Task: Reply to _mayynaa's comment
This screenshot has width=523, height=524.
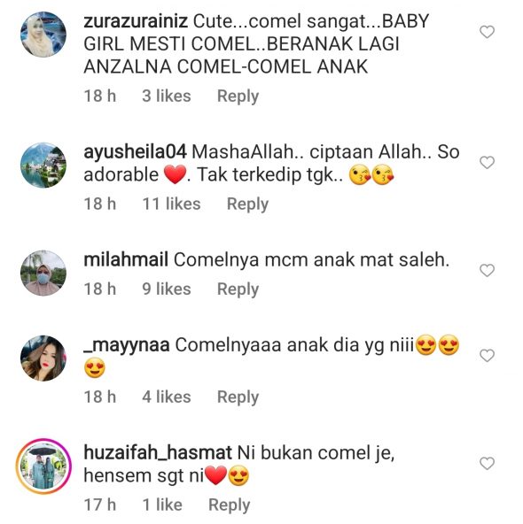Action: (x=238, y=397)
